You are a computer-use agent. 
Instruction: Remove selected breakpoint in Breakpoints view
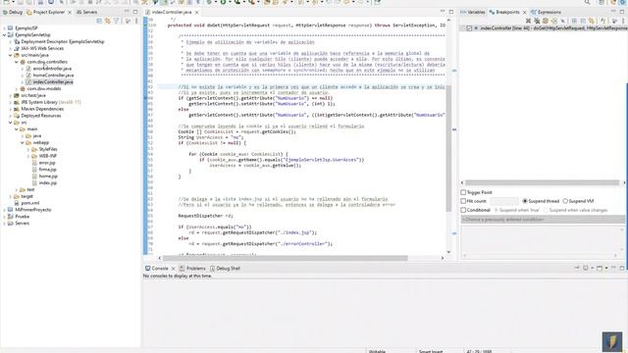[528, 21]
